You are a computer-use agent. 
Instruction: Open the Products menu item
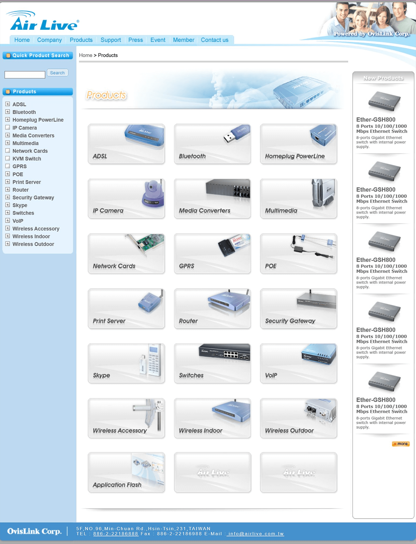[81, 40]
